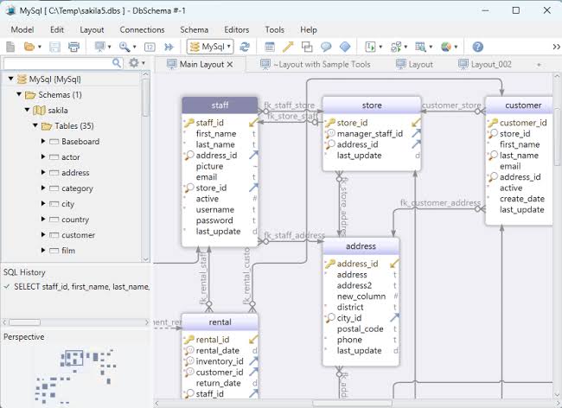
Task: Click arrow next to store's manager_staff_id
Action: point(416,134)
